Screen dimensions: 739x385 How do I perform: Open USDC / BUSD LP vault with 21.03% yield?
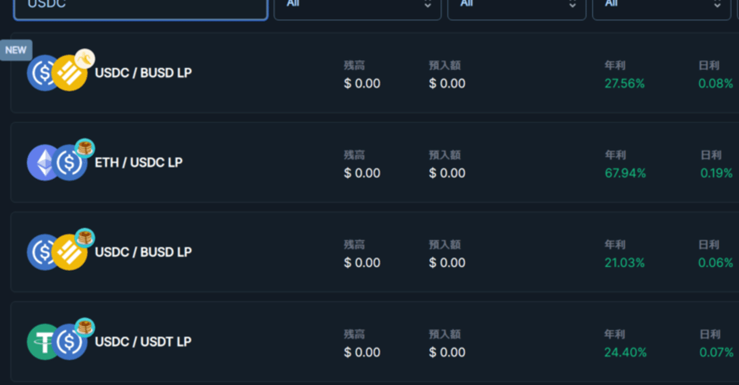(x=143, y=252)
